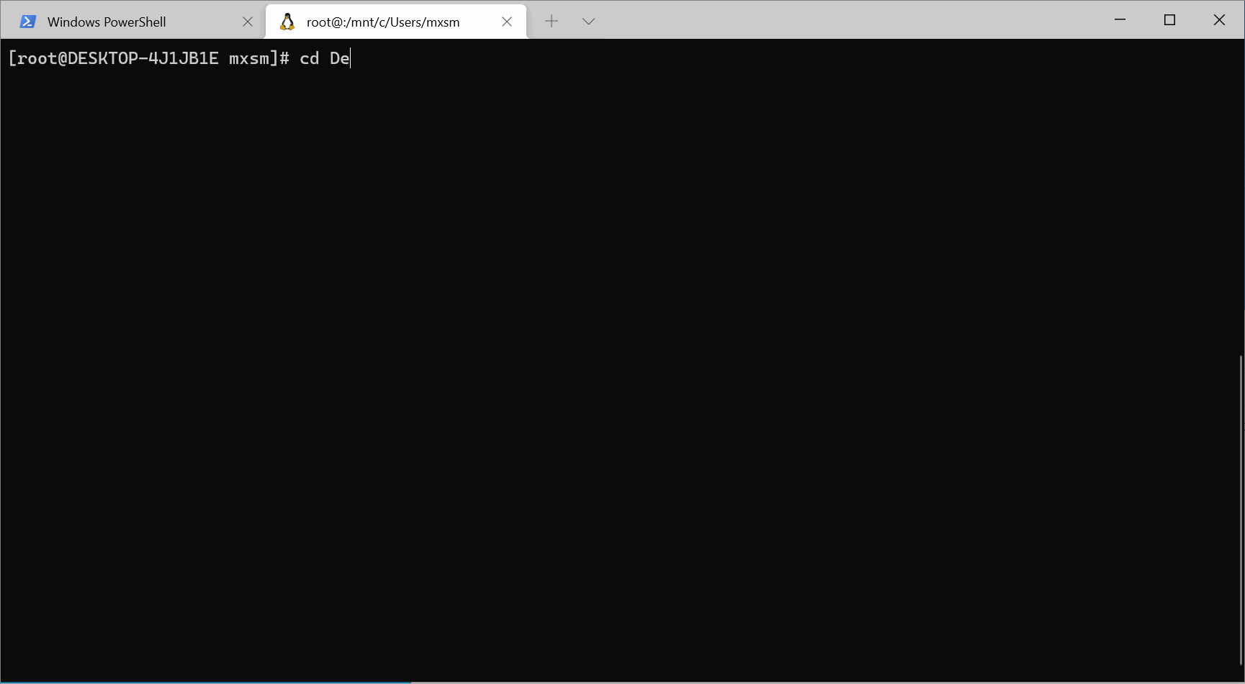Open the tab dropdown chevron

(588, 21)
